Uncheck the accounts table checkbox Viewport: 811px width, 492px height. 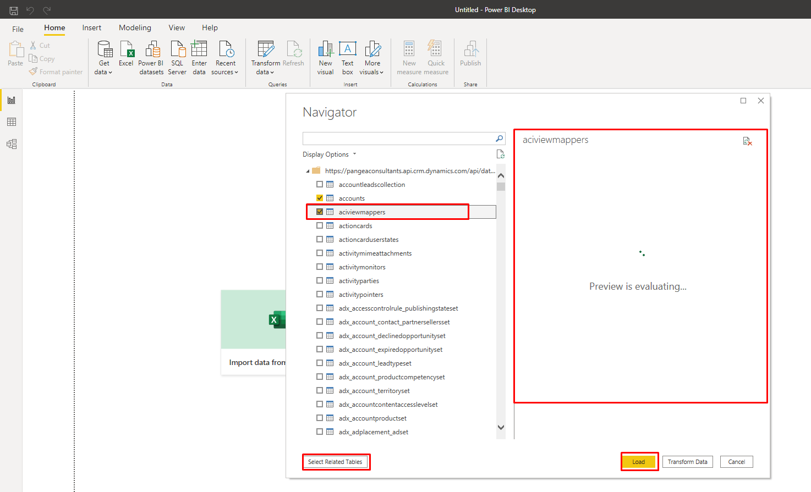(x=320, y=198)
